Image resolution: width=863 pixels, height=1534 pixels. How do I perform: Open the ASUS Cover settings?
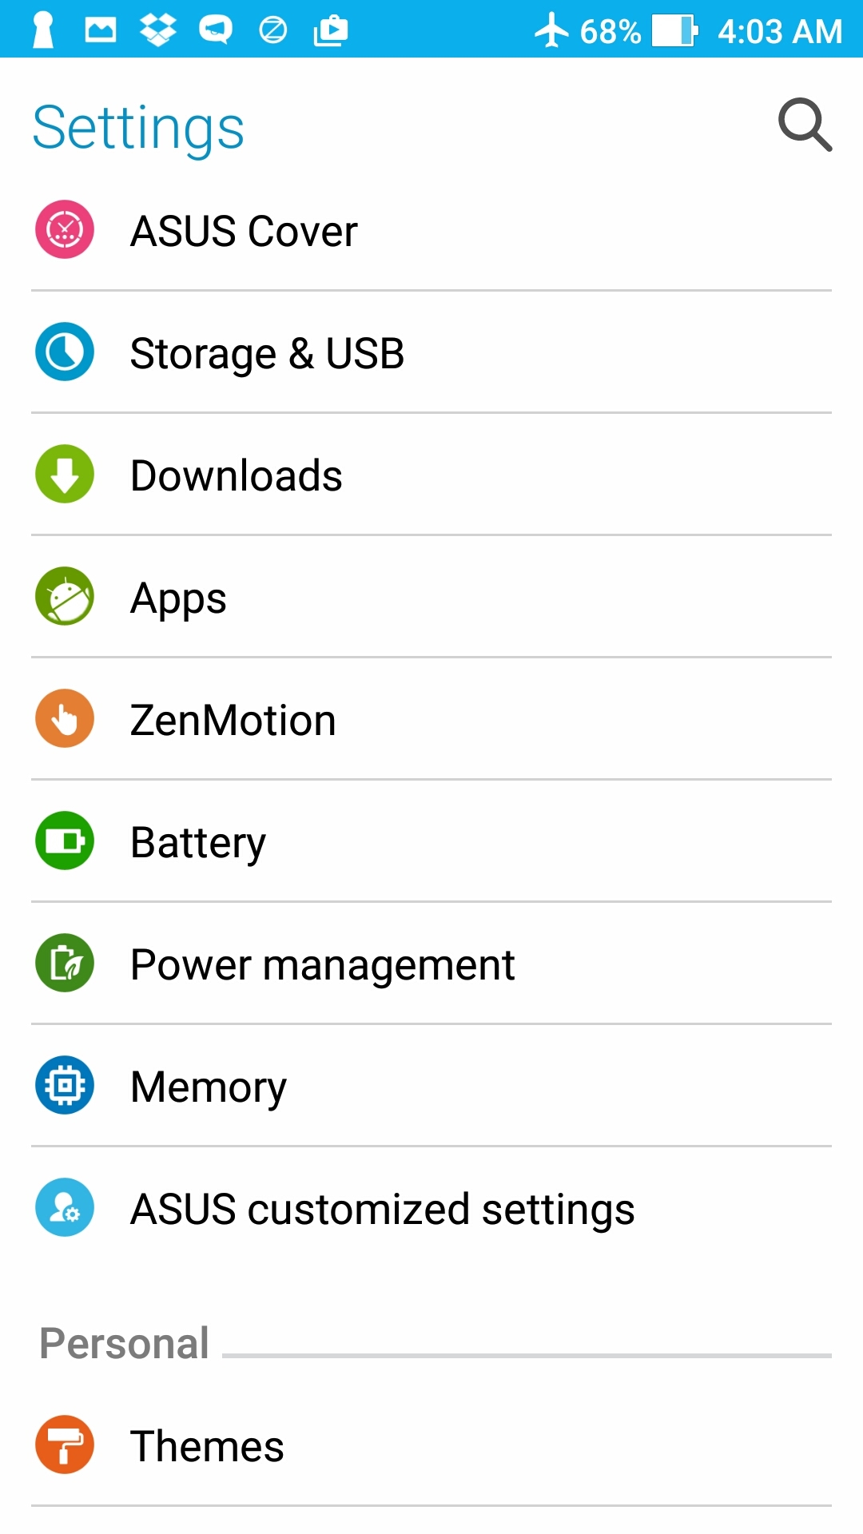pyautogui.click(x=244, y=231)
